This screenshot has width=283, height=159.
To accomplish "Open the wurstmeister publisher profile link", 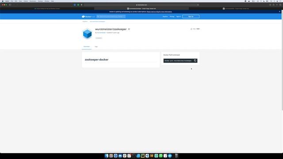I will [x=101, y=33].
